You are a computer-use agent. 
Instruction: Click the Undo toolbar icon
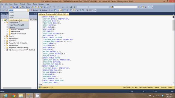54,7
